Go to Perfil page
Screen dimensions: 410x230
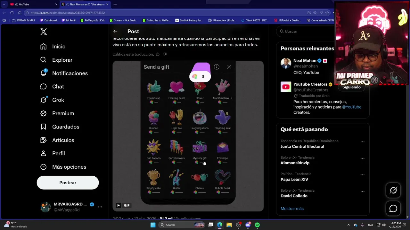53,154
